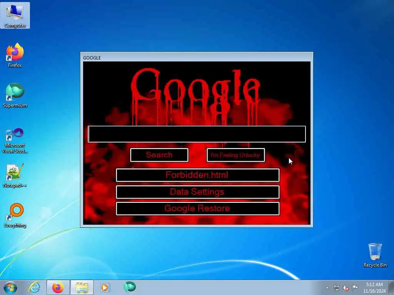Open the network status tray icon
The height and width of the screenshot is (295, 394).
point(336,288)
